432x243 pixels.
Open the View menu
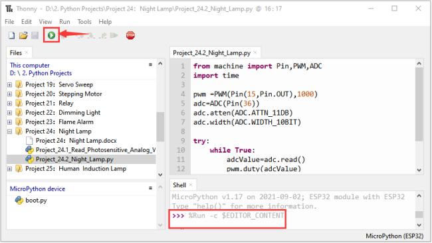tap(45, 21)
